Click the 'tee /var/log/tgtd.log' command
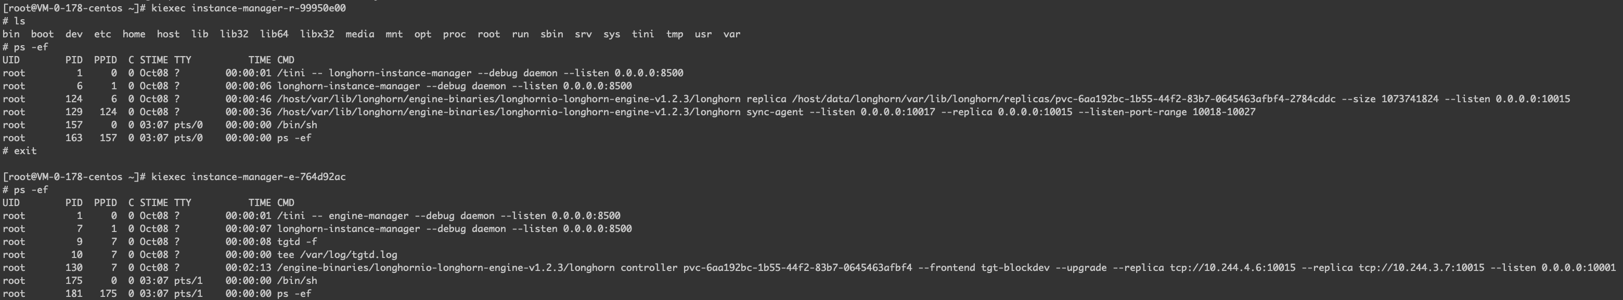This screenshot has height=300, width=1623. [x=337, y=255]
